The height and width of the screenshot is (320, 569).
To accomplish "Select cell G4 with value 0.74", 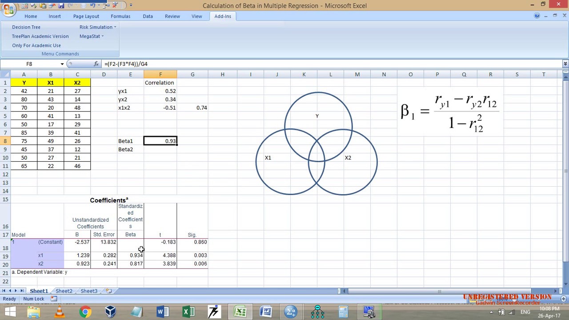I will 192,108.
